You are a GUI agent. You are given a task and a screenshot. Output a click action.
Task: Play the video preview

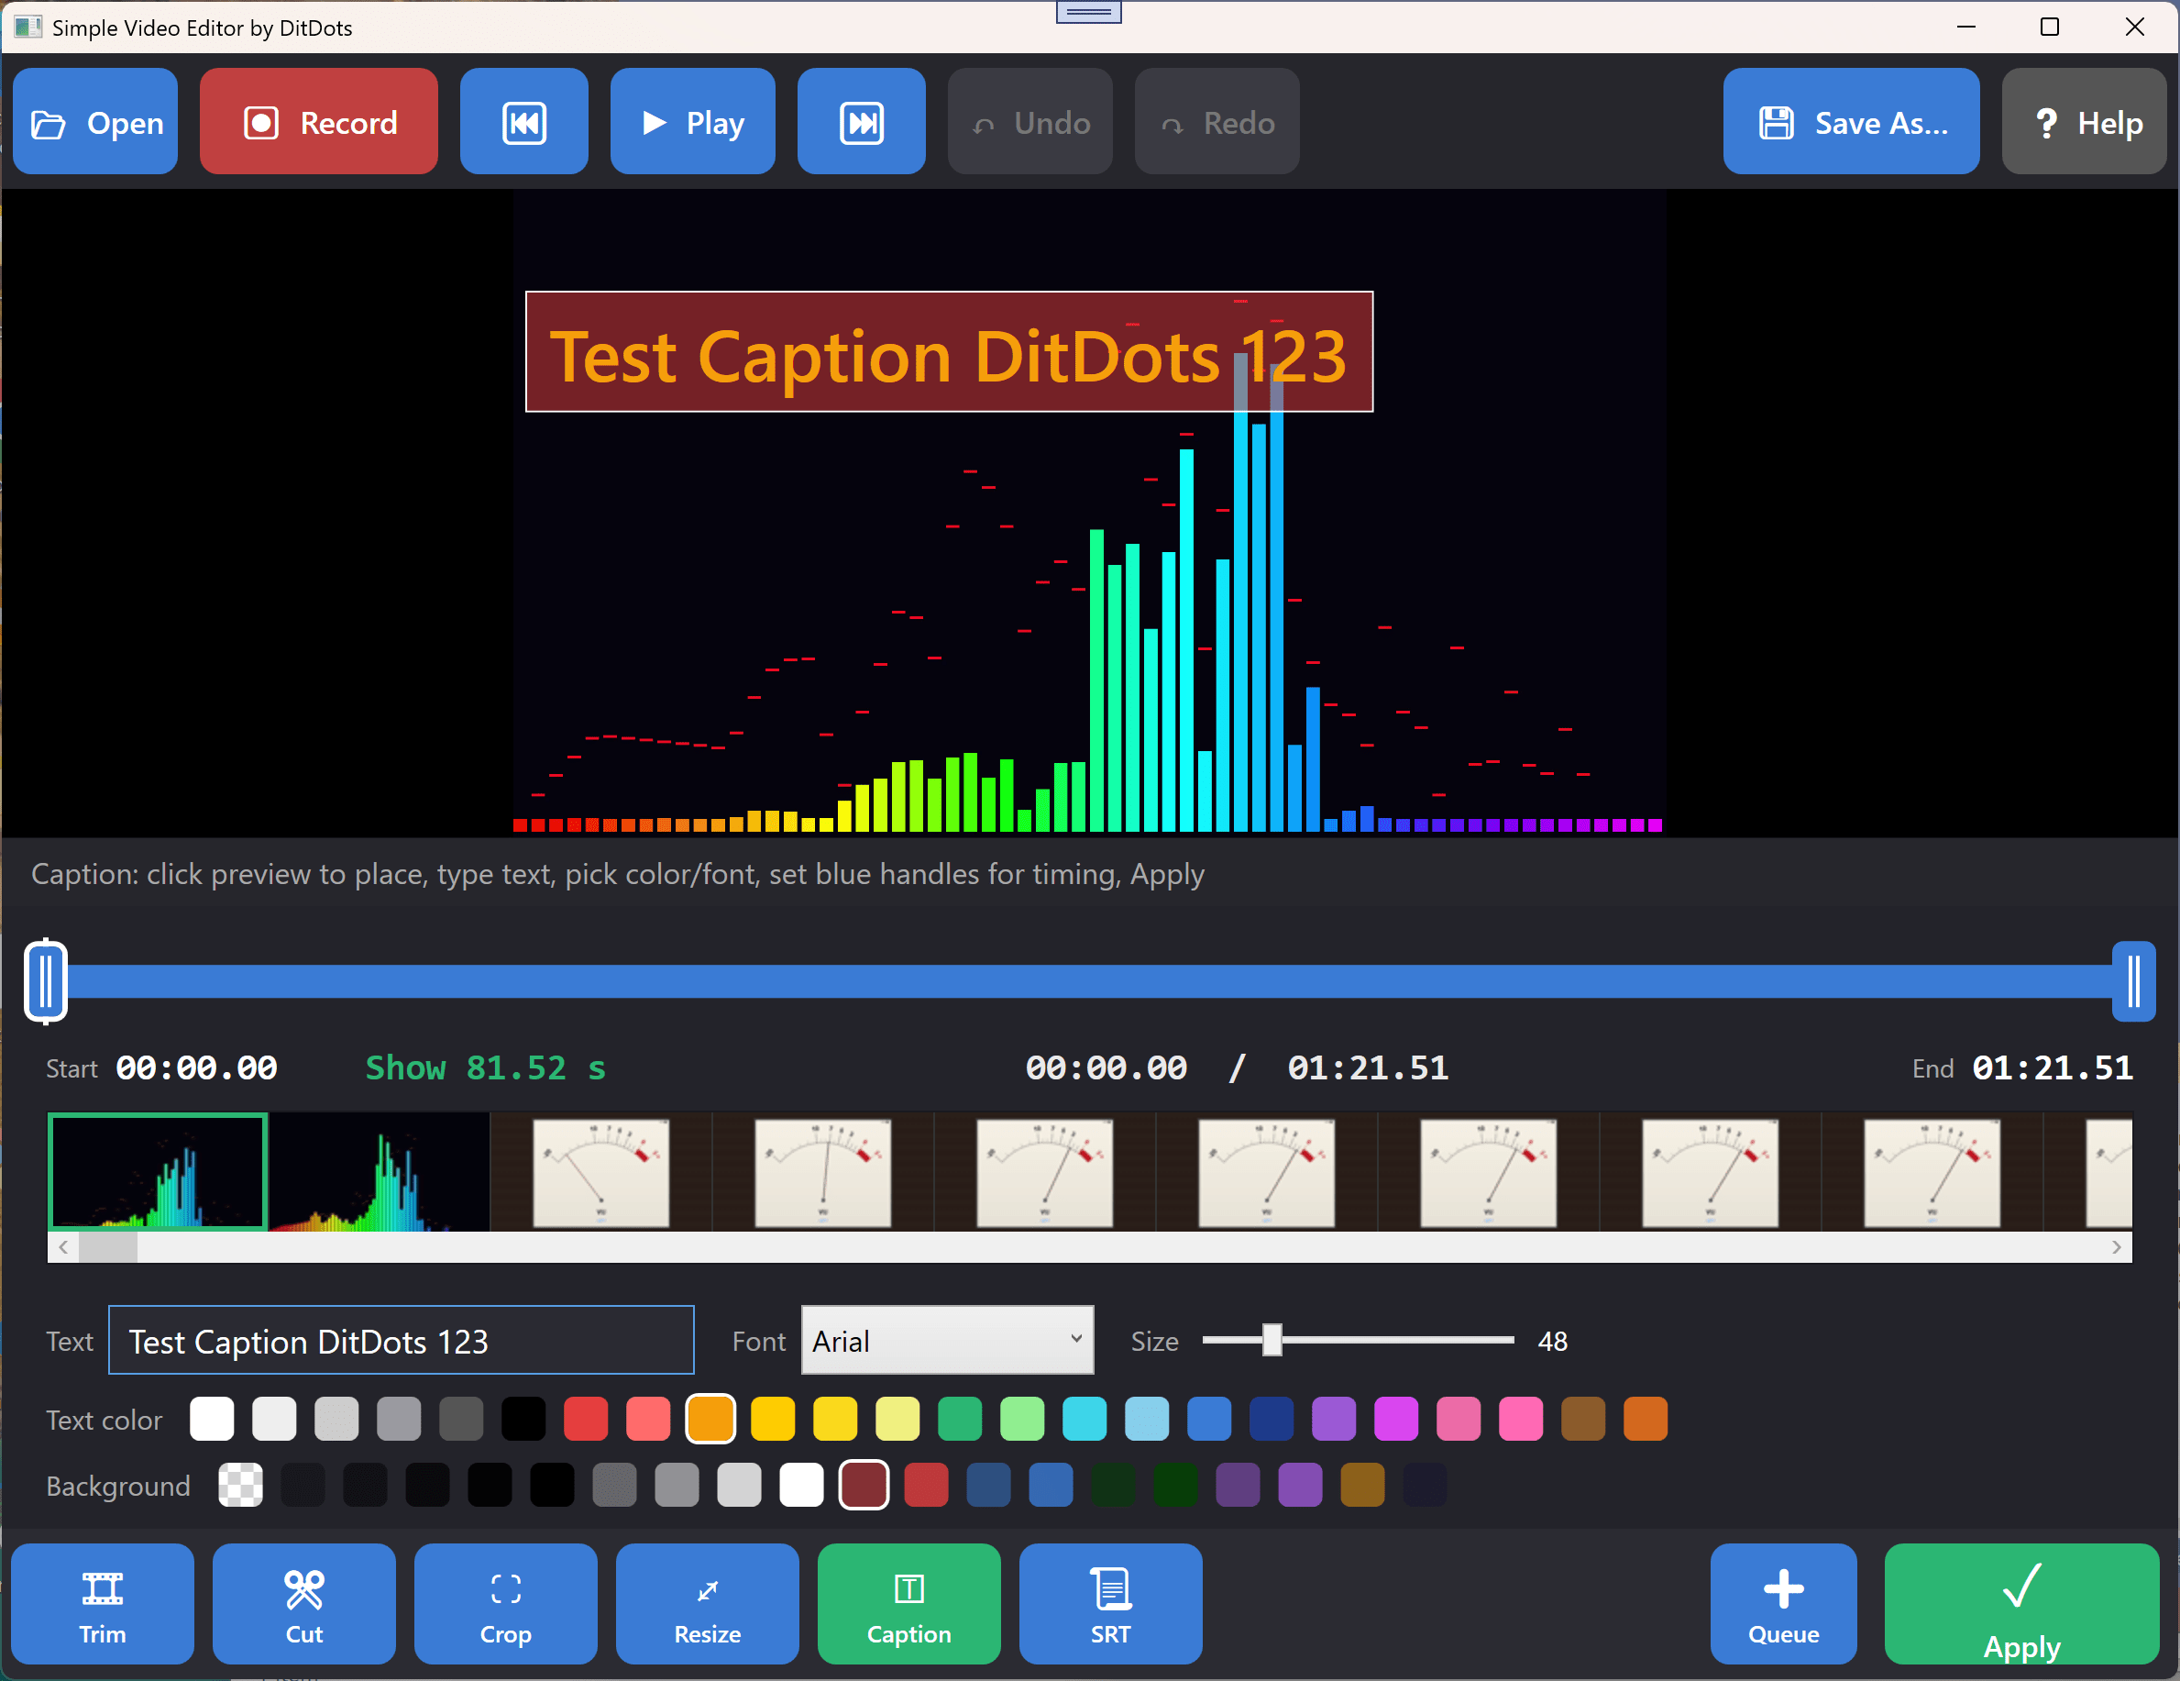693,122
